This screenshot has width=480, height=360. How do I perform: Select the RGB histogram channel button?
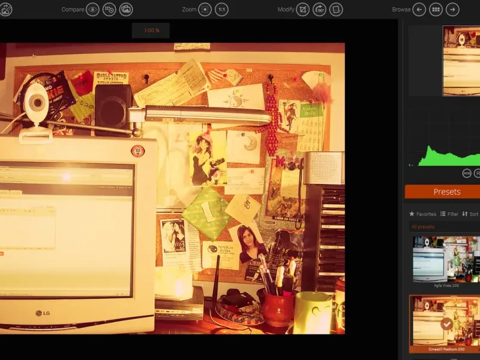click(467, 173)
